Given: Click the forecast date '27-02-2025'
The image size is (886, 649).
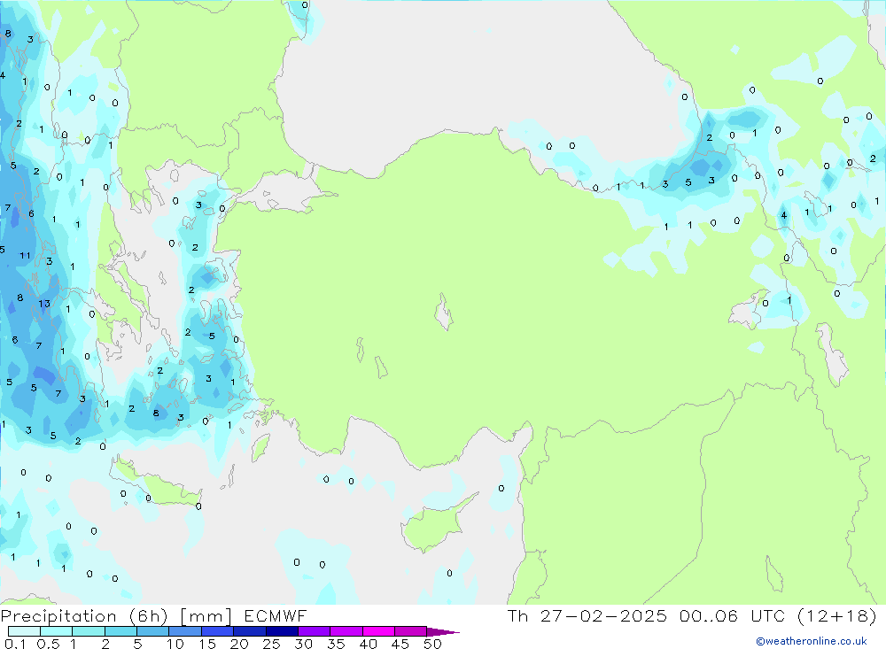Looking at the screenshot, I should [x=603, y=615].
